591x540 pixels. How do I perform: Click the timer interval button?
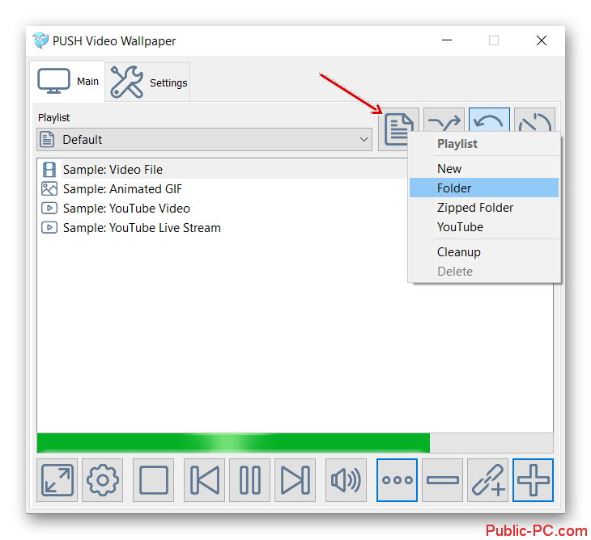click(534, 120)
